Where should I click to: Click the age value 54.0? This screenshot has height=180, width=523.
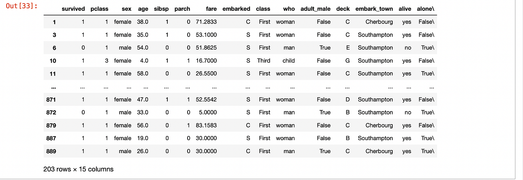point(142,48)
